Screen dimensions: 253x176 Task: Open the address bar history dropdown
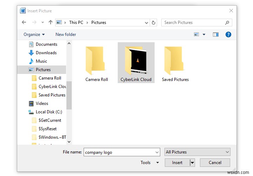[146, 23]
